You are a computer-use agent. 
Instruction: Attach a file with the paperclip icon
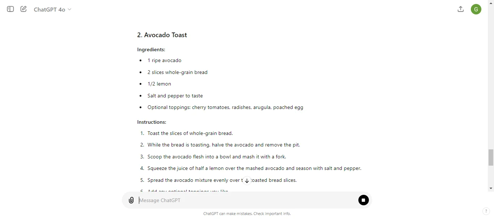coord(131,200)
